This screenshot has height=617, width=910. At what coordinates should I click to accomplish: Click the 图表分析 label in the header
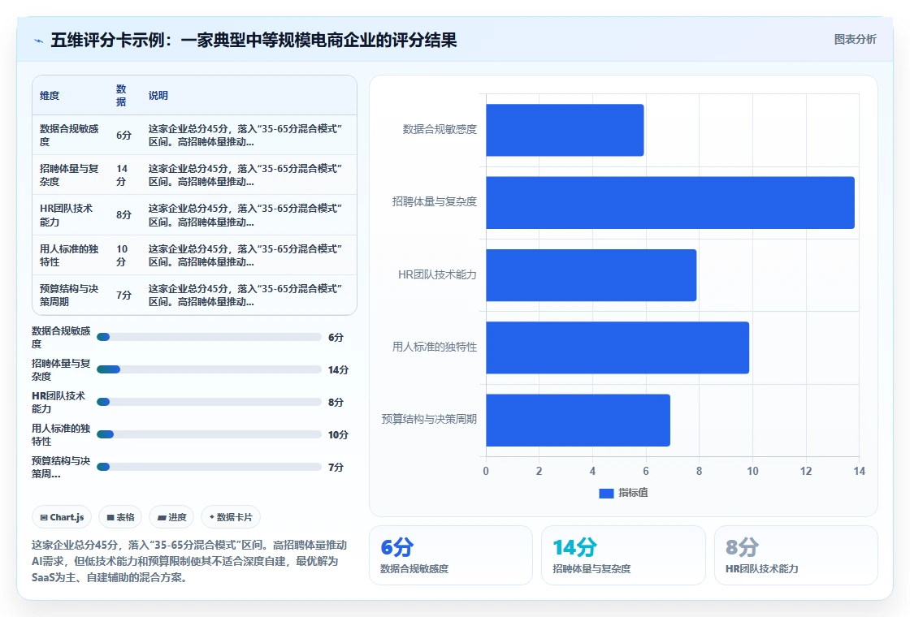pyautogui.click(x=855, y=40)
